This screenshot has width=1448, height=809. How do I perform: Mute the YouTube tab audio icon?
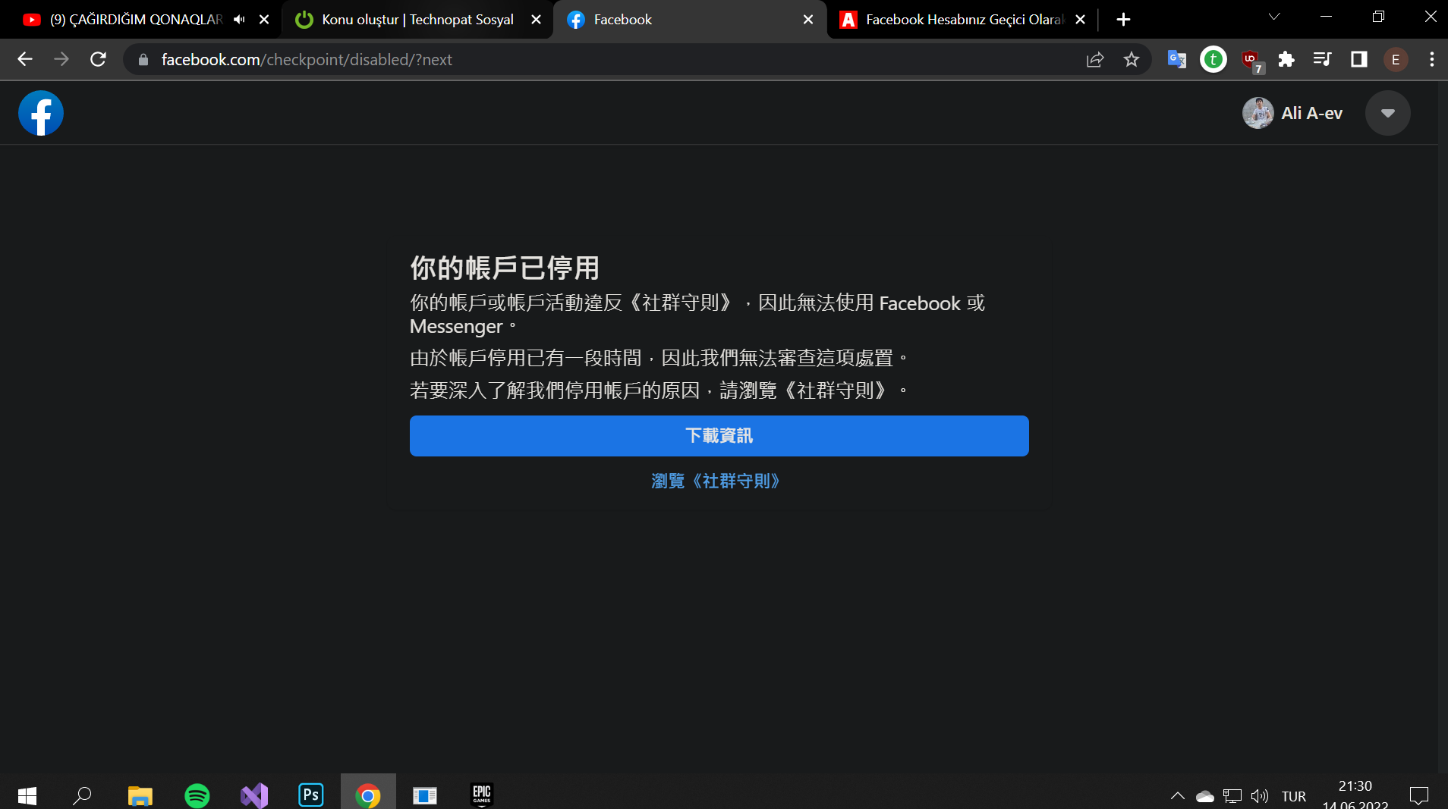239,20
